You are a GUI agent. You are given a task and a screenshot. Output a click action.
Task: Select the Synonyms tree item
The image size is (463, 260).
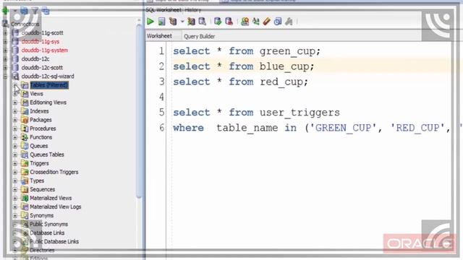tap(42, 215)
